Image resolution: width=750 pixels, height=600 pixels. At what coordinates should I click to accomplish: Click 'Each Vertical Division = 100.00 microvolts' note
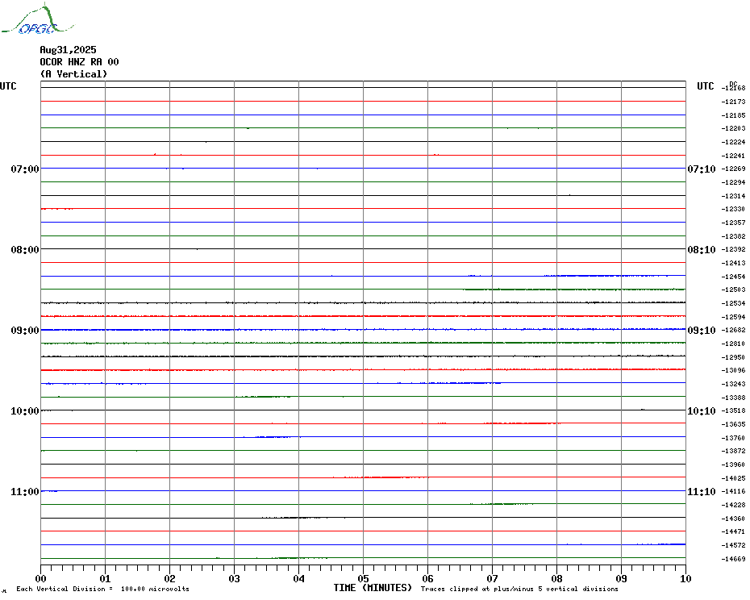coord(103,589)
